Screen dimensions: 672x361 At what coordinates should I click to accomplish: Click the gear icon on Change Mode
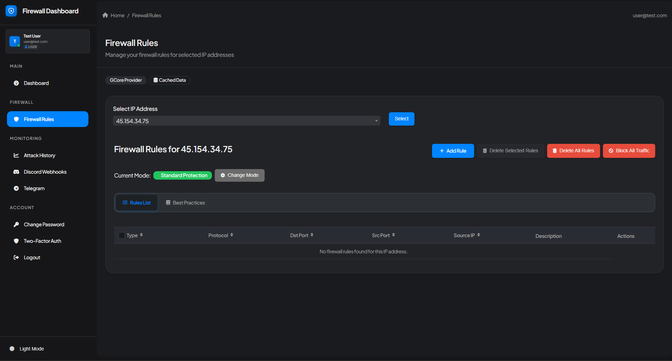pyautogui.click(x=222, y=175)
